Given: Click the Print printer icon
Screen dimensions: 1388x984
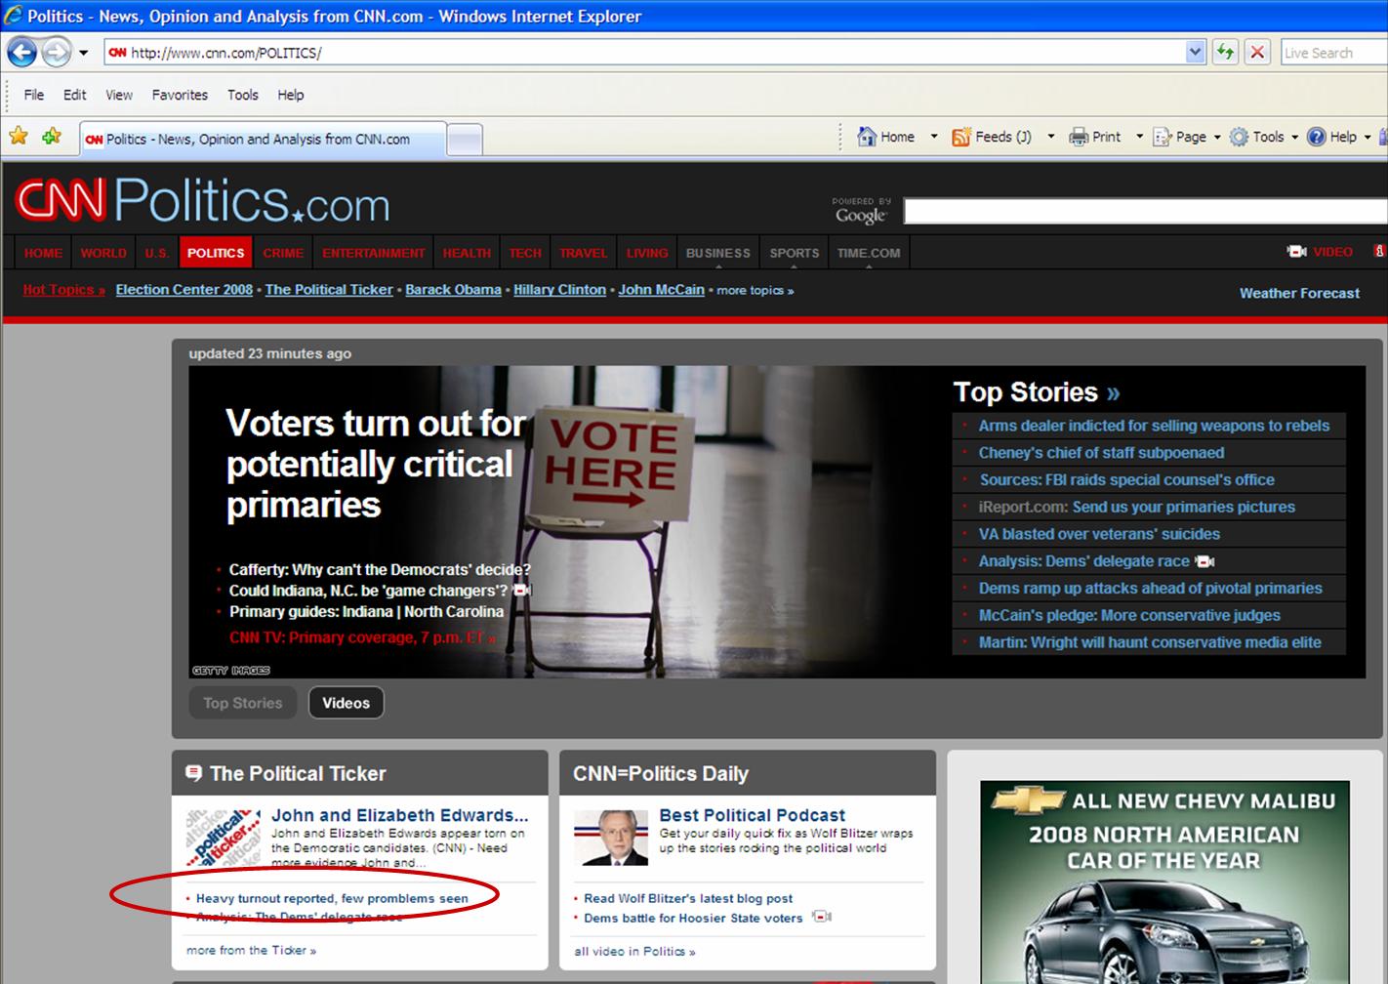Looking at the screenshot, I should [1079, 137].
